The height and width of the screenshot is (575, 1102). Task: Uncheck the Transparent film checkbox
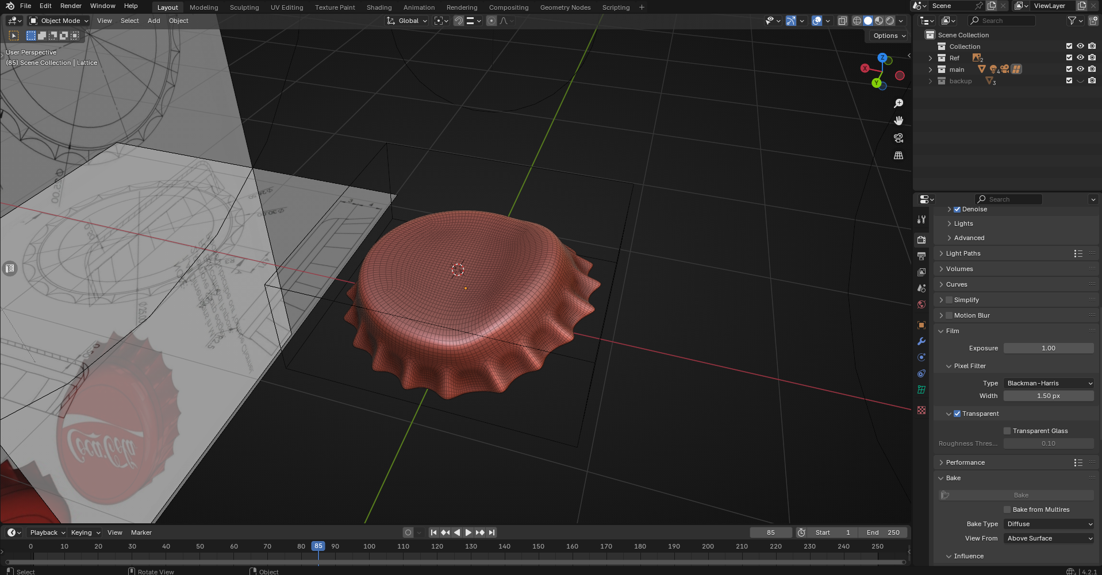[x=957, y=414]
